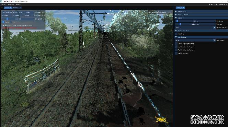The width and height of the screenshot is (228, 127).
Task: Collapse the Maps section containing Map Tiles
Action: click(176, 31)
